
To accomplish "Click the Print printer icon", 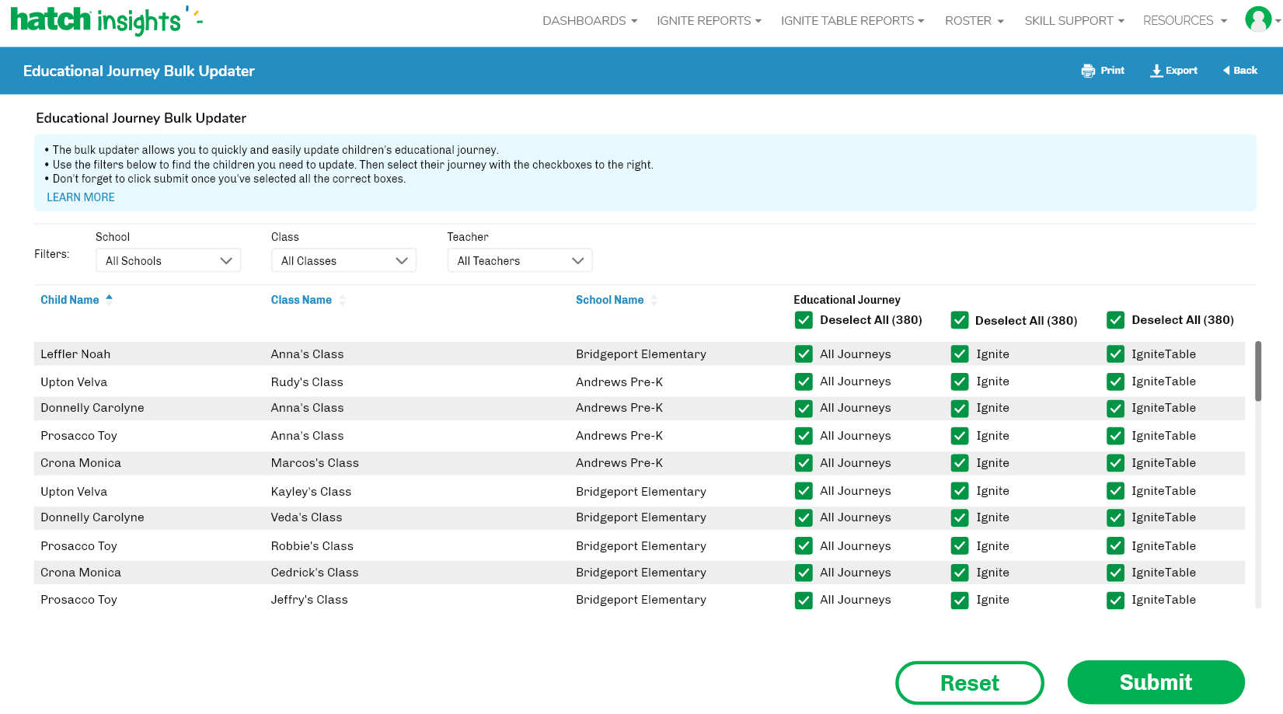I will pyautogui.click(x=1088, y=71).
